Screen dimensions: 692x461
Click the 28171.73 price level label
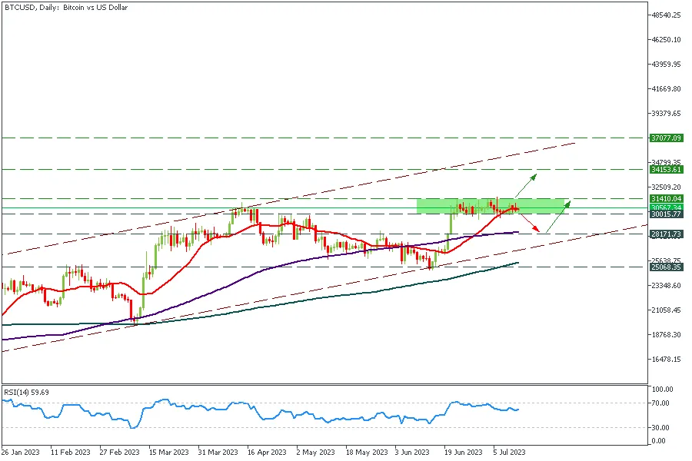click(x=667, y=234)
